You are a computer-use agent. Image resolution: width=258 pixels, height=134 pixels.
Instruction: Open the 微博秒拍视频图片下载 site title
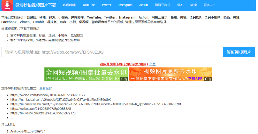(36, 5)
